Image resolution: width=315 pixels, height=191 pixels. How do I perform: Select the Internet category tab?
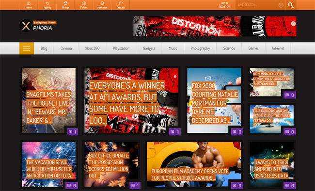click(278, 48)
